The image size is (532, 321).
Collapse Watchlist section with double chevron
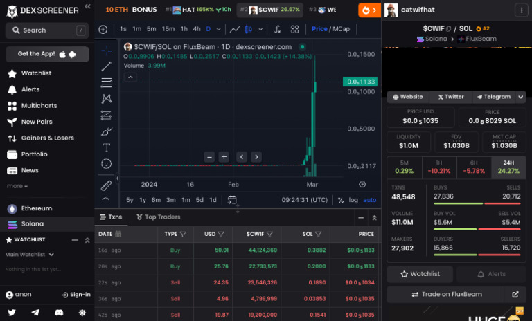87,240
